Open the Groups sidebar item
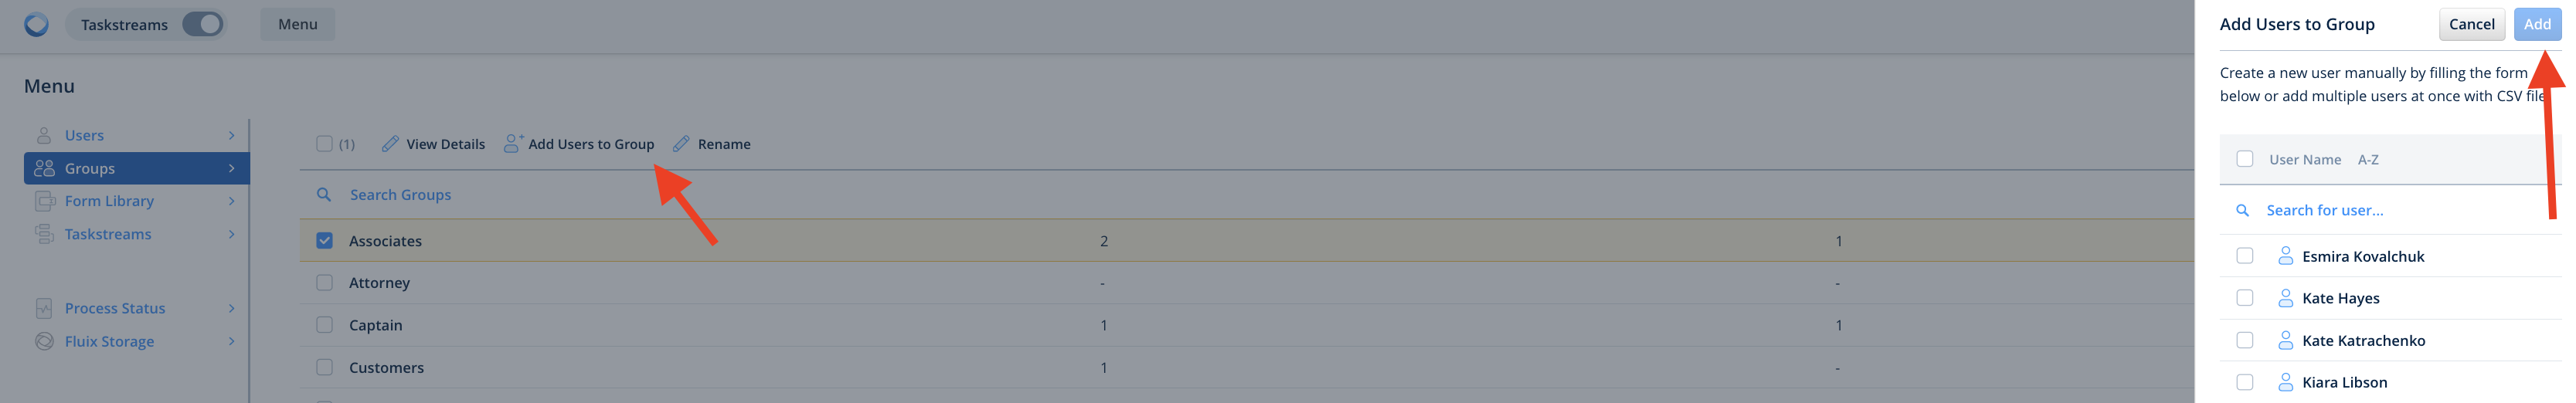Image resolution: width=2576 pixels, height=403 pixels. point(136,168)
